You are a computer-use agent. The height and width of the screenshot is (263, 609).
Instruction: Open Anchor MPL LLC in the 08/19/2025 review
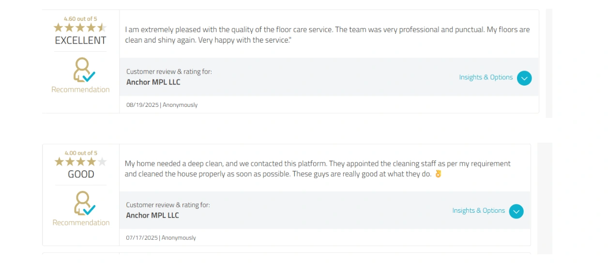pyautogui.click(x=153, y=82)
